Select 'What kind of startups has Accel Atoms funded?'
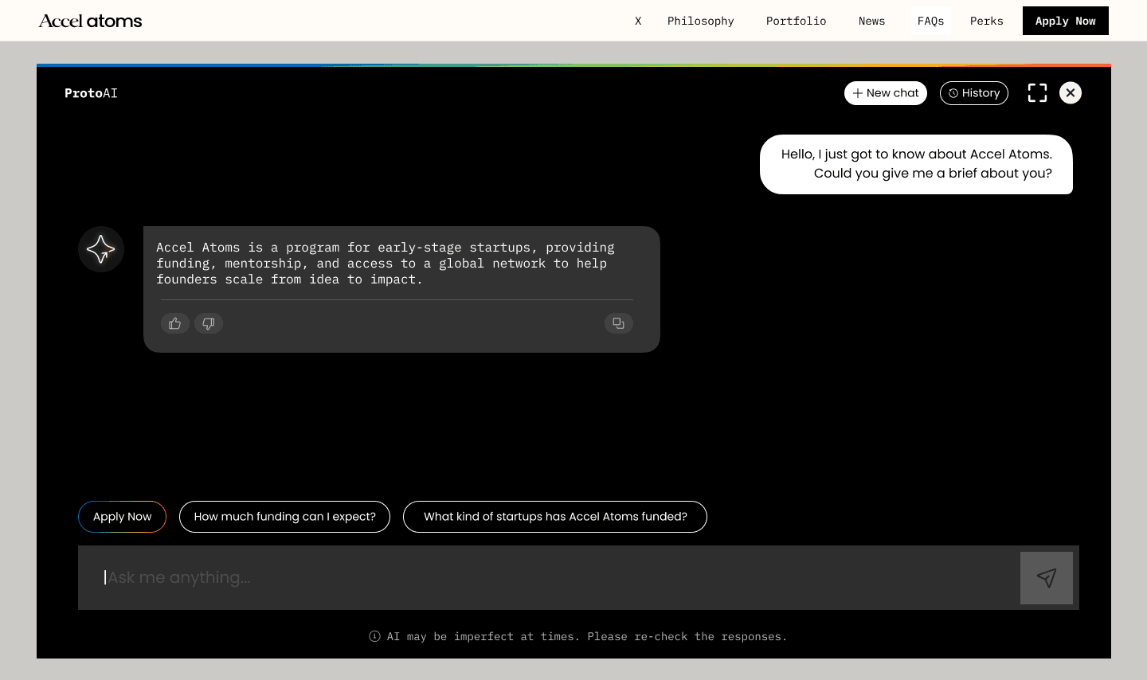Viewport: 1147px width, 680px height. (x=555, y=517)
